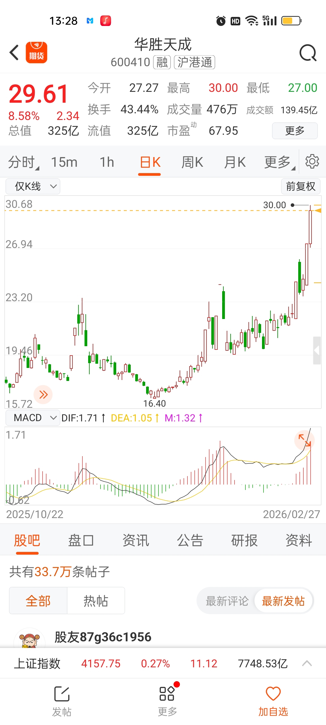Open the 发帖 post compose icon
This screenshot has height=725, width=326.
pos(62,694)
